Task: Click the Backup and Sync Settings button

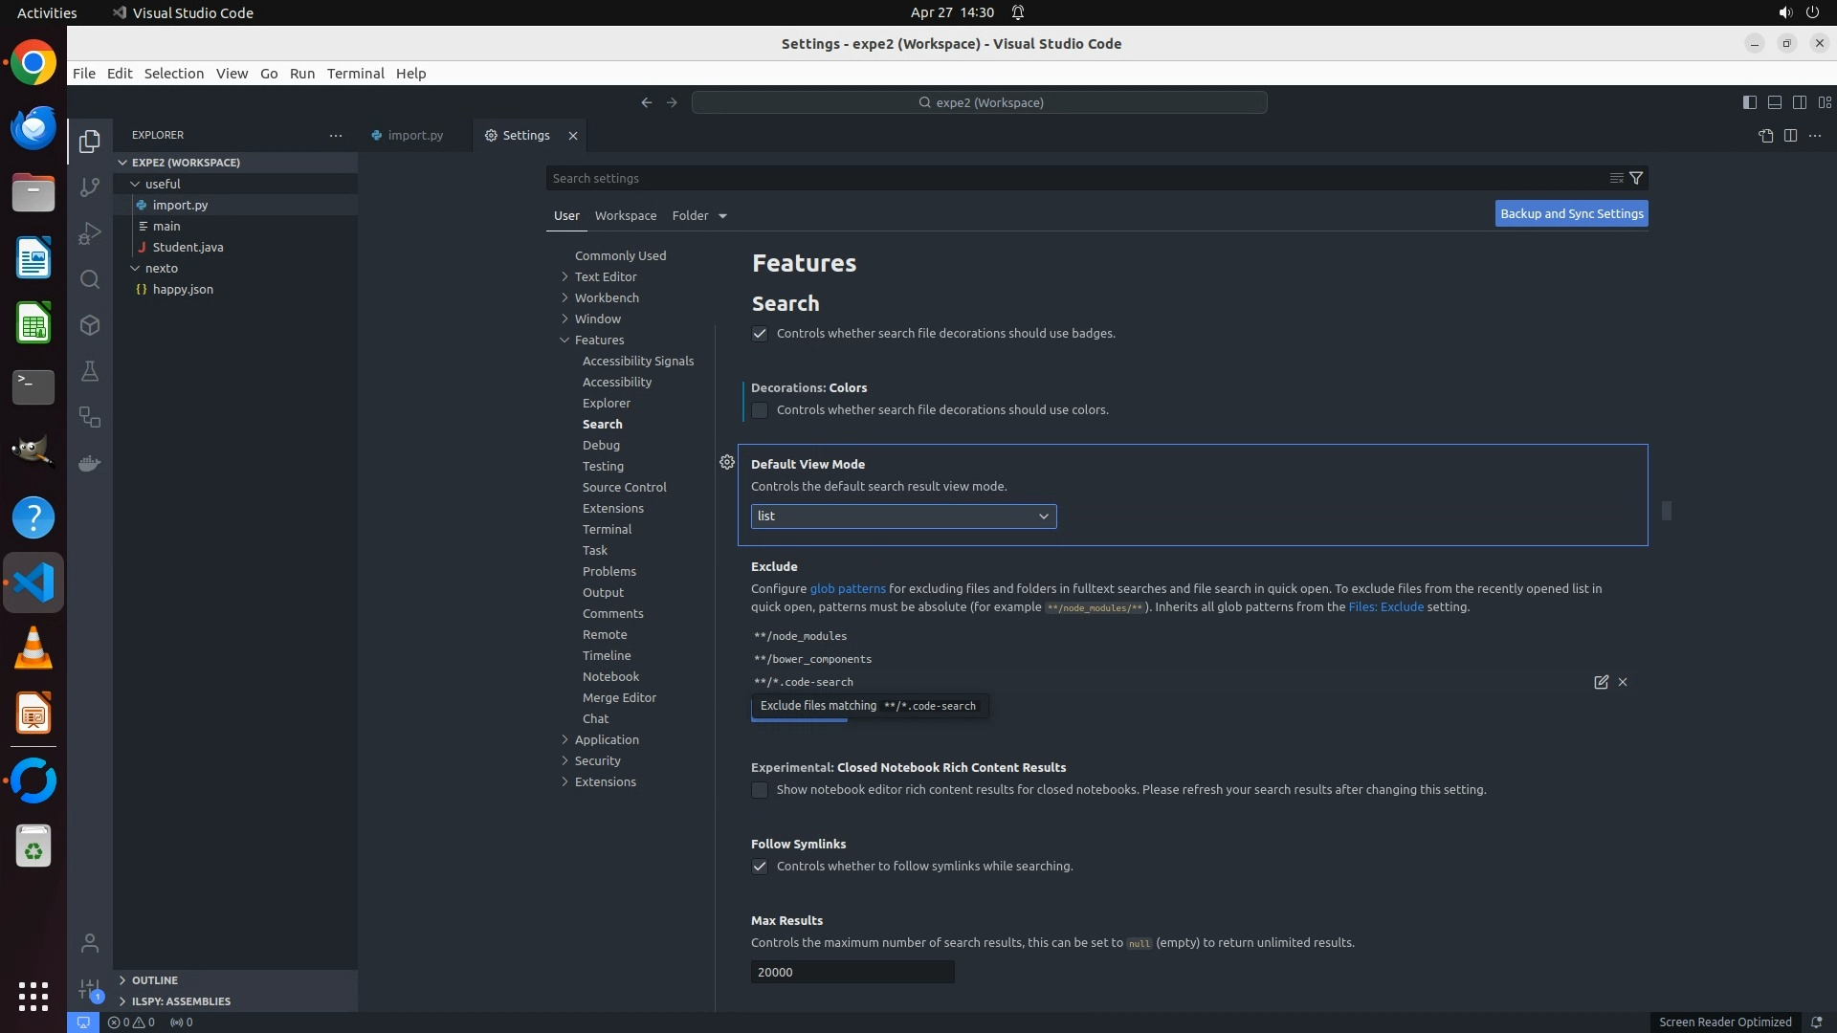Action: [1571, 214]
